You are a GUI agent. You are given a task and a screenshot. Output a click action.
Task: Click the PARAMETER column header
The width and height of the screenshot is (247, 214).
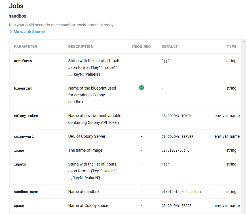[x=26, y=46]
